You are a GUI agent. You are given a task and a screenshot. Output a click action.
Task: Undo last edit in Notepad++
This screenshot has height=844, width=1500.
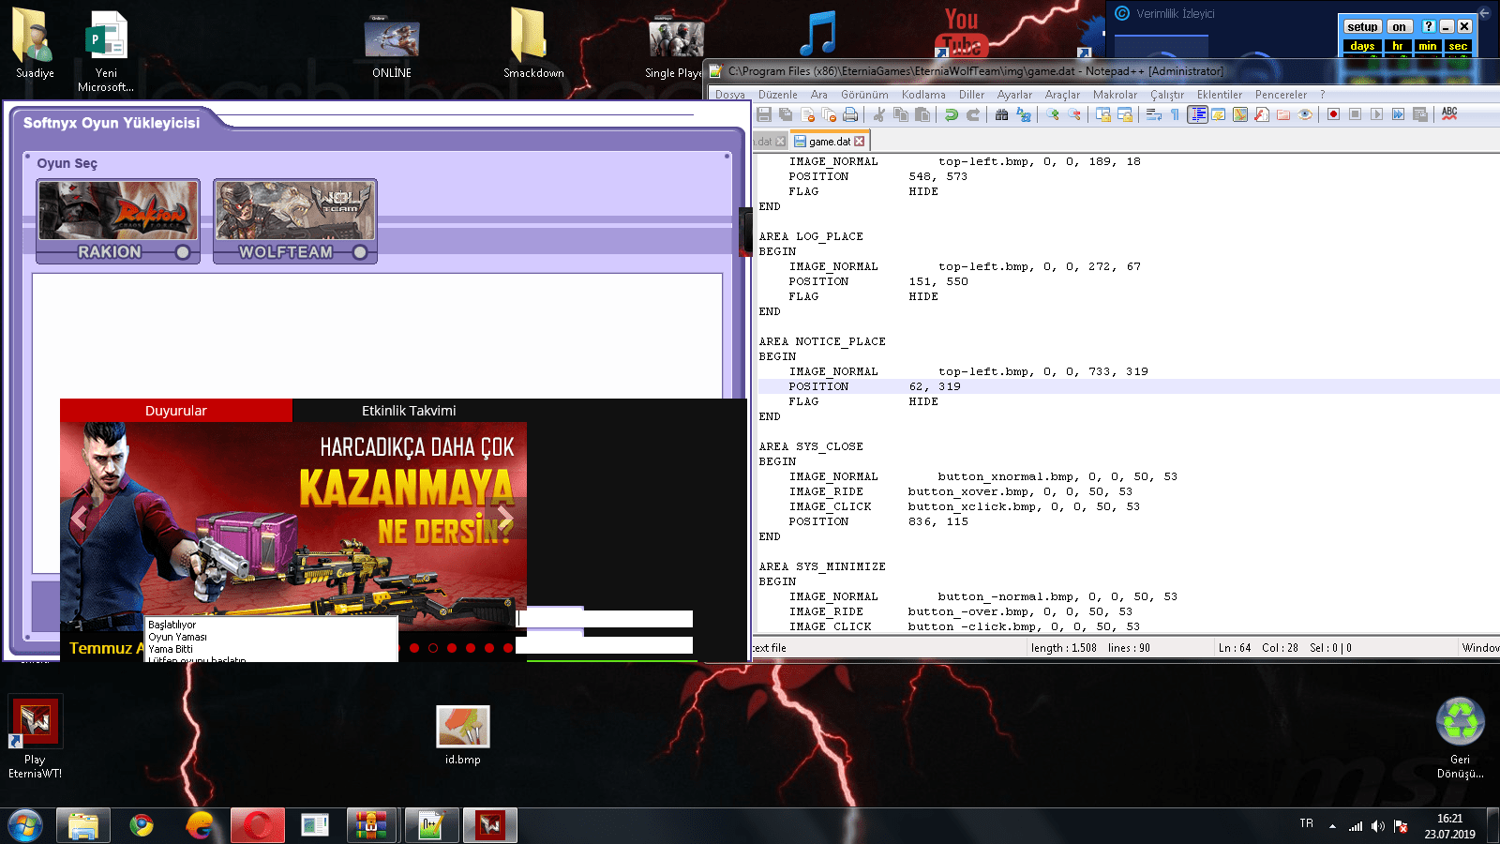[952, 114]
